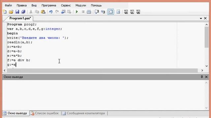Viewport: 211px width, 118px height.
Task: Click the Open file folder icon
Action: tap(11, 12)
